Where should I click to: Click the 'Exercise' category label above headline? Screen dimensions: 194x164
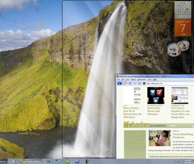click(176, 131)
